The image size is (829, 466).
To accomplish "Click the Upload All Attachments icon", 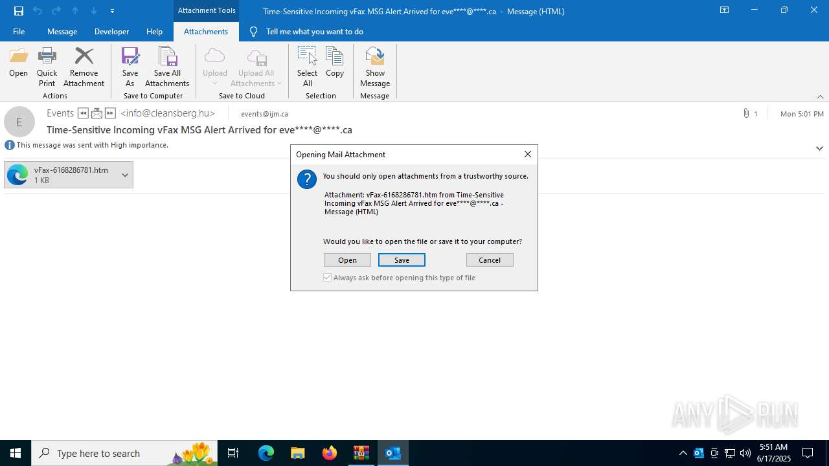I will (256, 57).
